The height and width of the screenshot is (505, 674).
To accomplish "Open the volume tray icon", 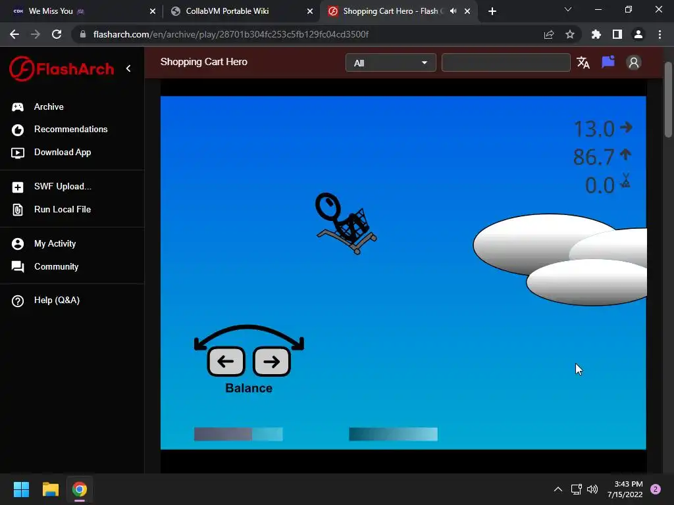I will tap(592, 489).
